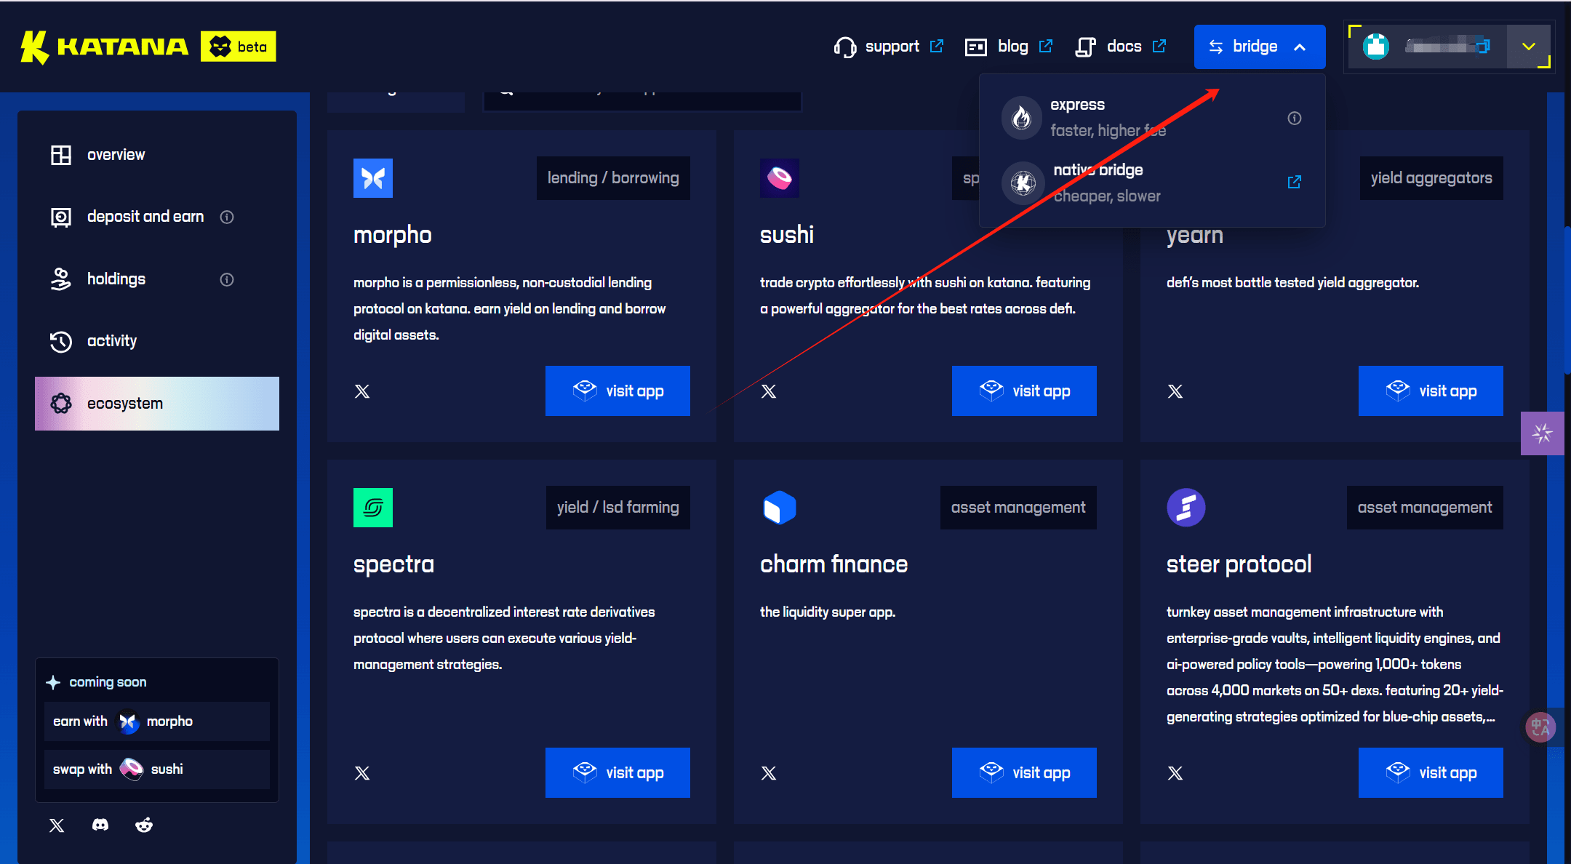Click visit app button for spectra
This screenshot has width=1571, height=864.
pos(617,772)
